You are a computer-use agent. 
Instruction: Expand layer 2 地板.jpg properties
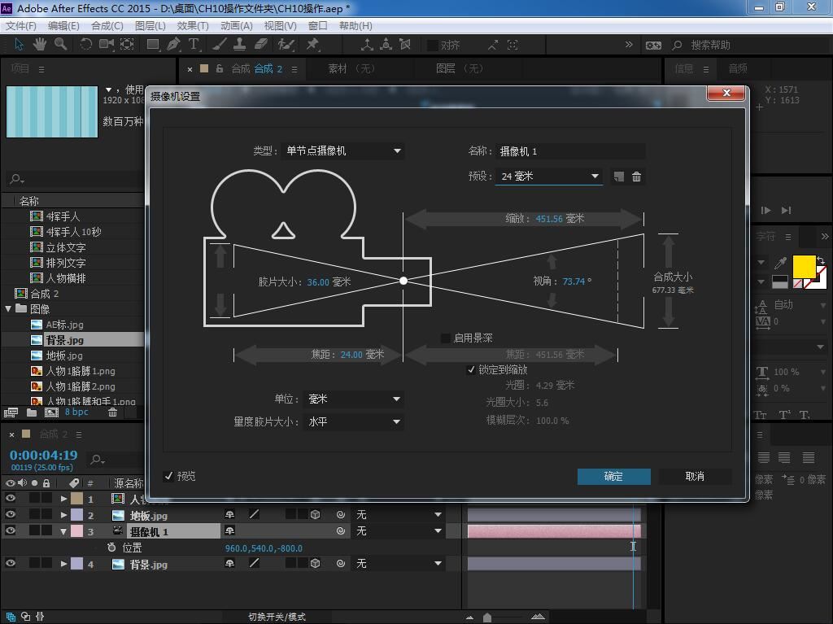click(x=63, y=514)
